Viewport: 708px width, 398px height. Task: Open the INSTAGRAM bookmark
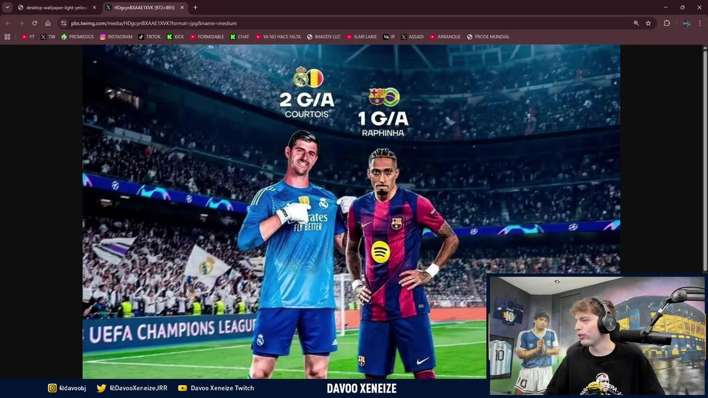click(x=116, y=37)
